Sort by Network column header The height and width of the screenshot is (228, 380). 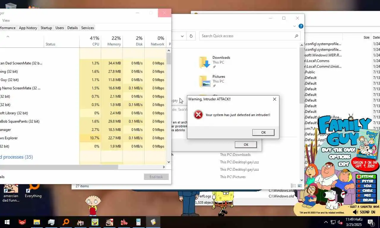click(x=155, y=41)
